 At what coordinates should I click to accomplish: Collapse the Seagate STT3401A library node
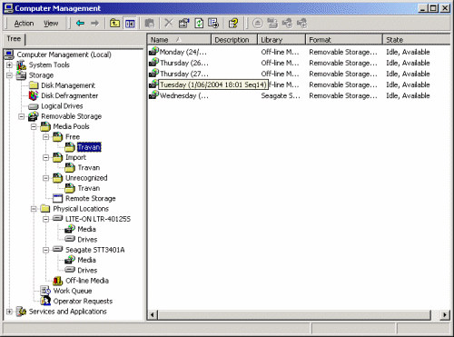tap(45, 250)
